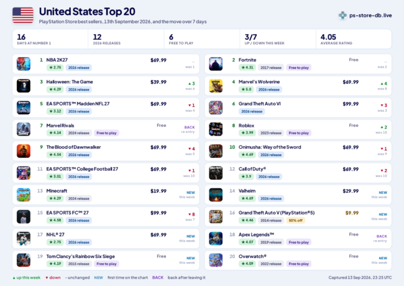
Task: Open the Madden NFL 27 cover image
Action: pyautogui.click(x=24, y=108)
